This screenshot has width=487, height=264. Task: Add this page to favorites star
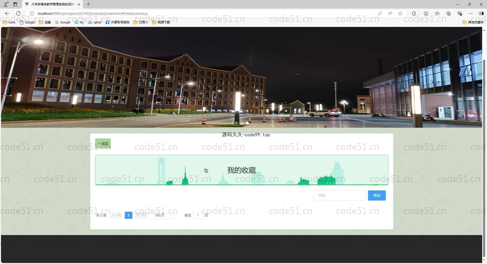[400, 13]
